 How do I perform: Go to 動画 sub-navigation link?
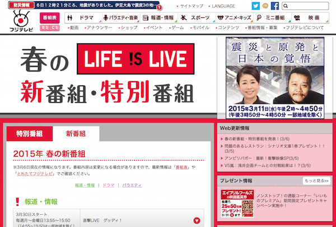pyautogui.click(x=74, y=28)
